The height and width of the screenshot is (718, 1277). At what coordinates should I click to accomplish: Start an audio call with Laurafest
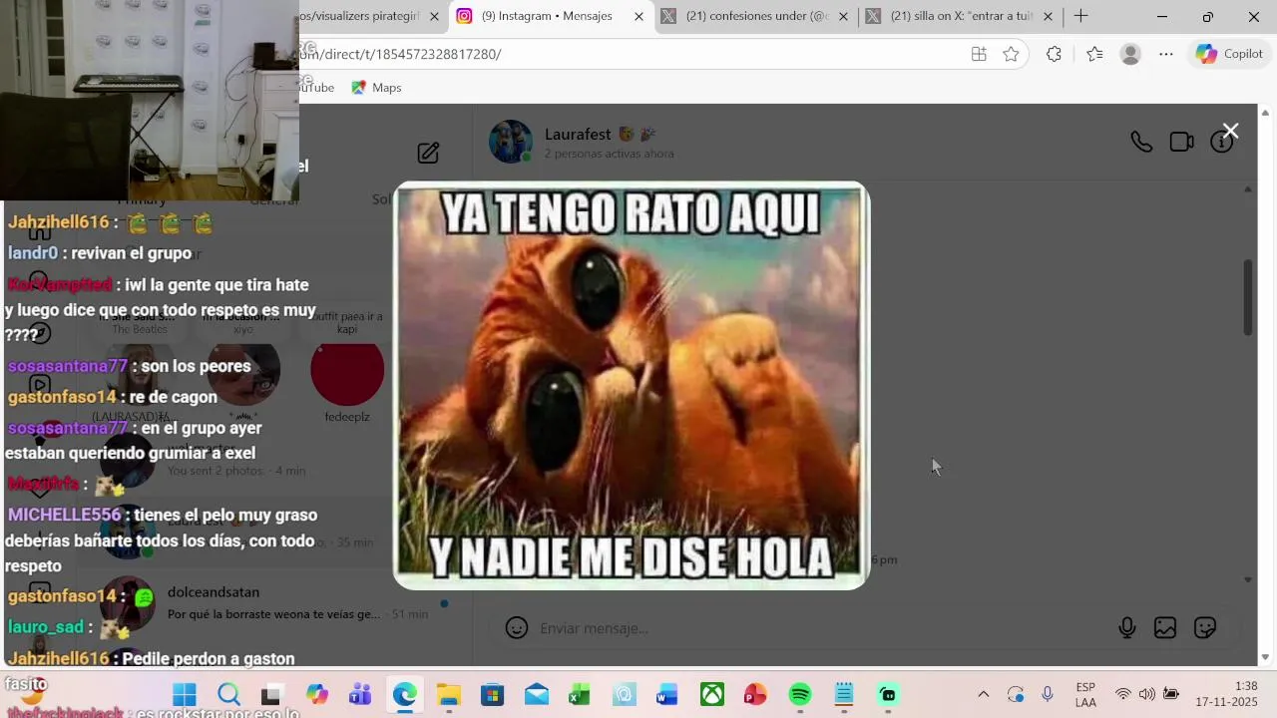pyautogui.click(x=1141, y=142)
